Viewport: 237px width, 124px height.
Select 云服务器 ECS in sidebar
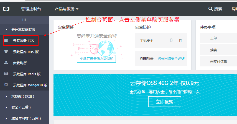23,41
